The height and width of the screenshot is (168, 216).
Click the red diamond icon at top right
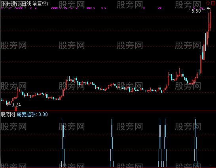tap(208, 3)
